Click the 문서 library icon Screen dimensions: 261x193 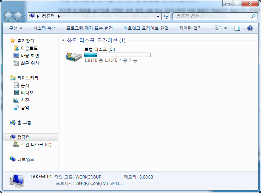pyautogui.click(x=16, y=85)
